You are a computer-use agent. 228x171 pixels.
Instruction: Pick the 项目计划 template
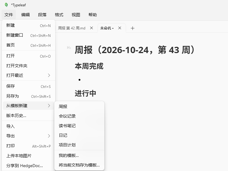pyautogui.click(x=79, y=145)
